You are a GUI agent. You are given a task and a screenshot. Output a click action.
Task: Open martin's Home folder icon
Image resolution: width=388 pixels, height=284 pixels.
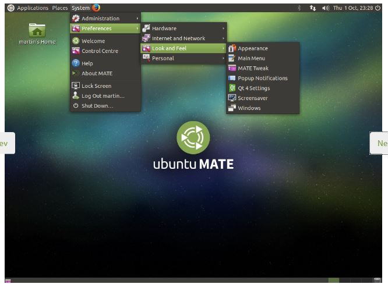coord(37,30)
